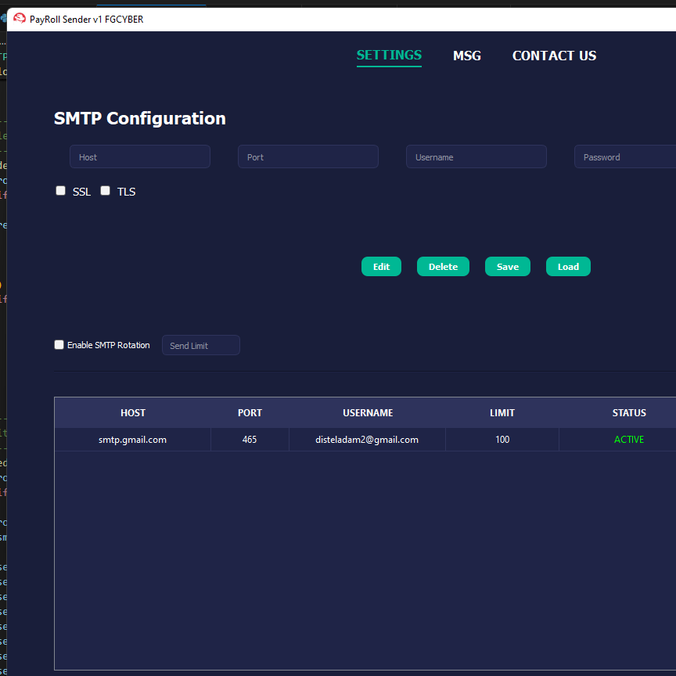This screenshot has height=676, width=676.
Task: Click the HOST column header
Action: [133, 413]
